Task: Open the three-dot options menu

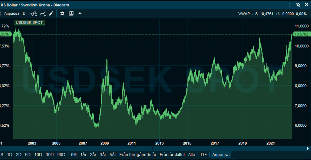Action: tap(290, 5)
